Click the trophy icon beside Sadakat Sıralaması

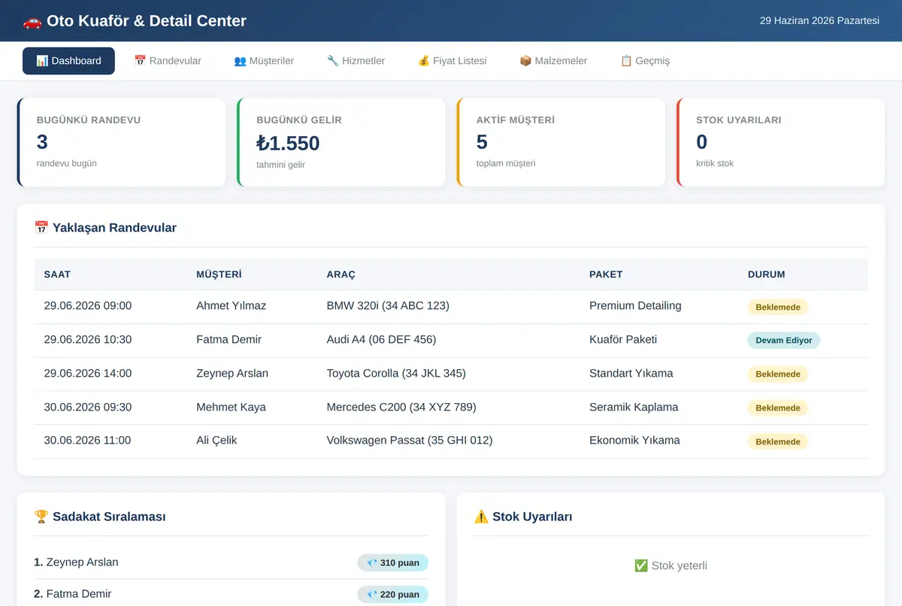(41, 517)
